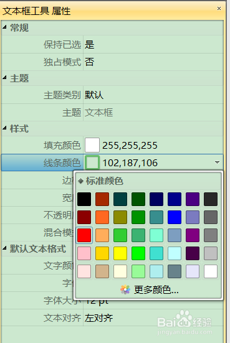Pick the highlighted red swatch
The height and width of the screenshot is (343, 230).
point(84,235)
